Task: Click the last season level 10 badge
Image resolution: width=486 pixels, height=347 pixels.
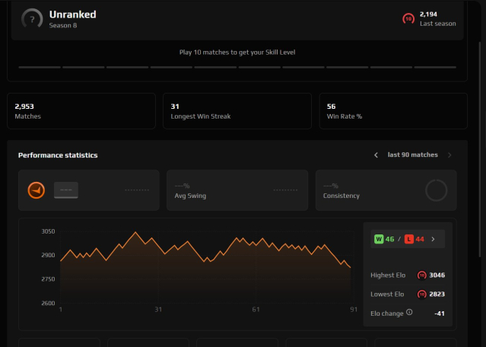Action: click(x=408, y=19)
